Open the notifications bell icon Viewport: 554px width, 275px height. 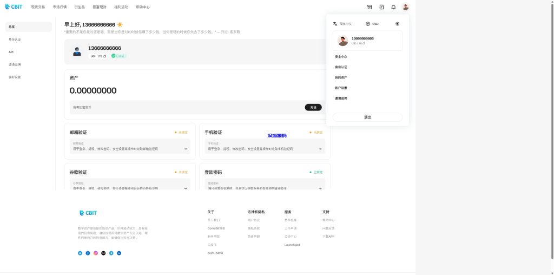[393, 6]
